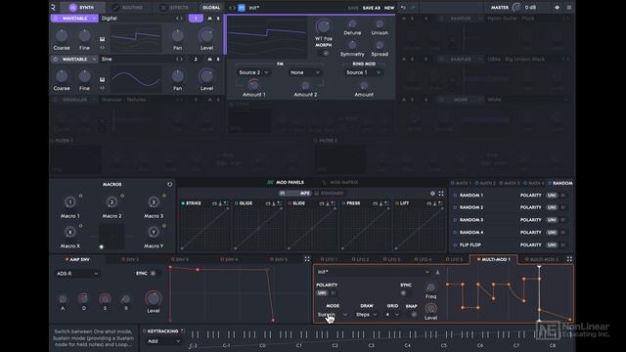Select MPE mod panel mode
Viewport: 626px width, 352px height.
295,194
